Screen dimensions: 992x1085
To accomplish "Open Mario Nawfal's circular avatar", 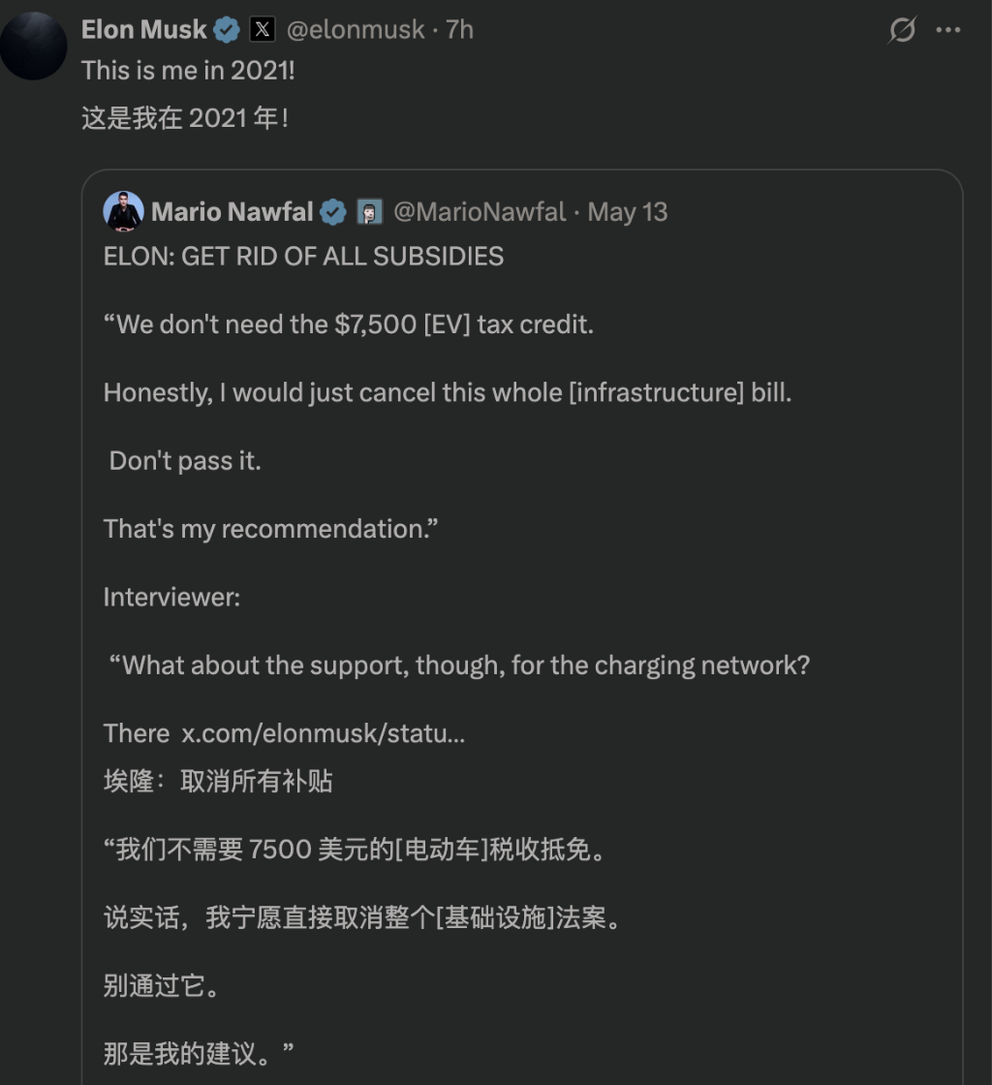I will pyautogui.click(x=124, y=211).
